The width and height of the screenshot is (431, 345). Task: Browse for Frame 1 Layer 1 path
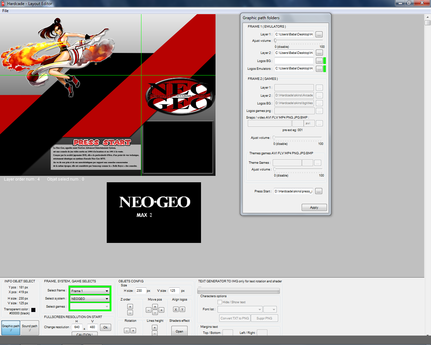coord(319,34)
